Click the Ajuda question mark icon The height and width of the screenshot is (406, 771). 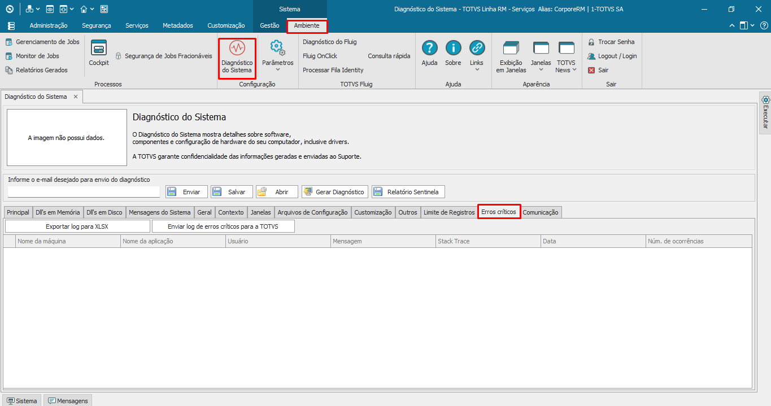[x=429, y=47]
